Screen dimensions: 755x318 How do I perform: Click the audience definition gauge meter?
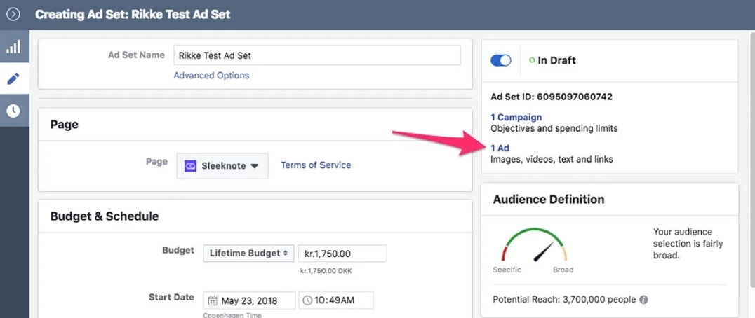tap(533, 245)
